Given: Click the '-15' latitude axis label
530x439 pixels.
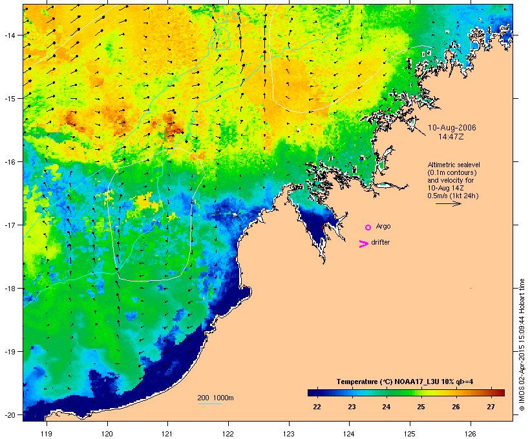Looking at the screenshot, I should pyautogui.click(x=10, y=98).
